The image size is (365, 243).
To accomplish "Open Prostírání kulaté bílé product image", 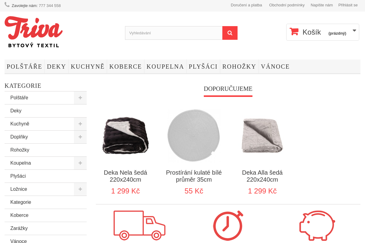I will coord(194,135).
